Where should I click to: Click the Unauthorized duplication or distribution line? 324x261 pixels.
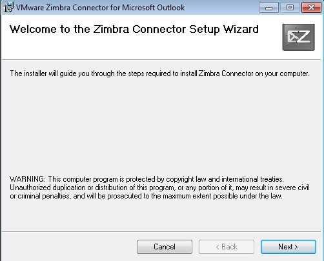159,188
